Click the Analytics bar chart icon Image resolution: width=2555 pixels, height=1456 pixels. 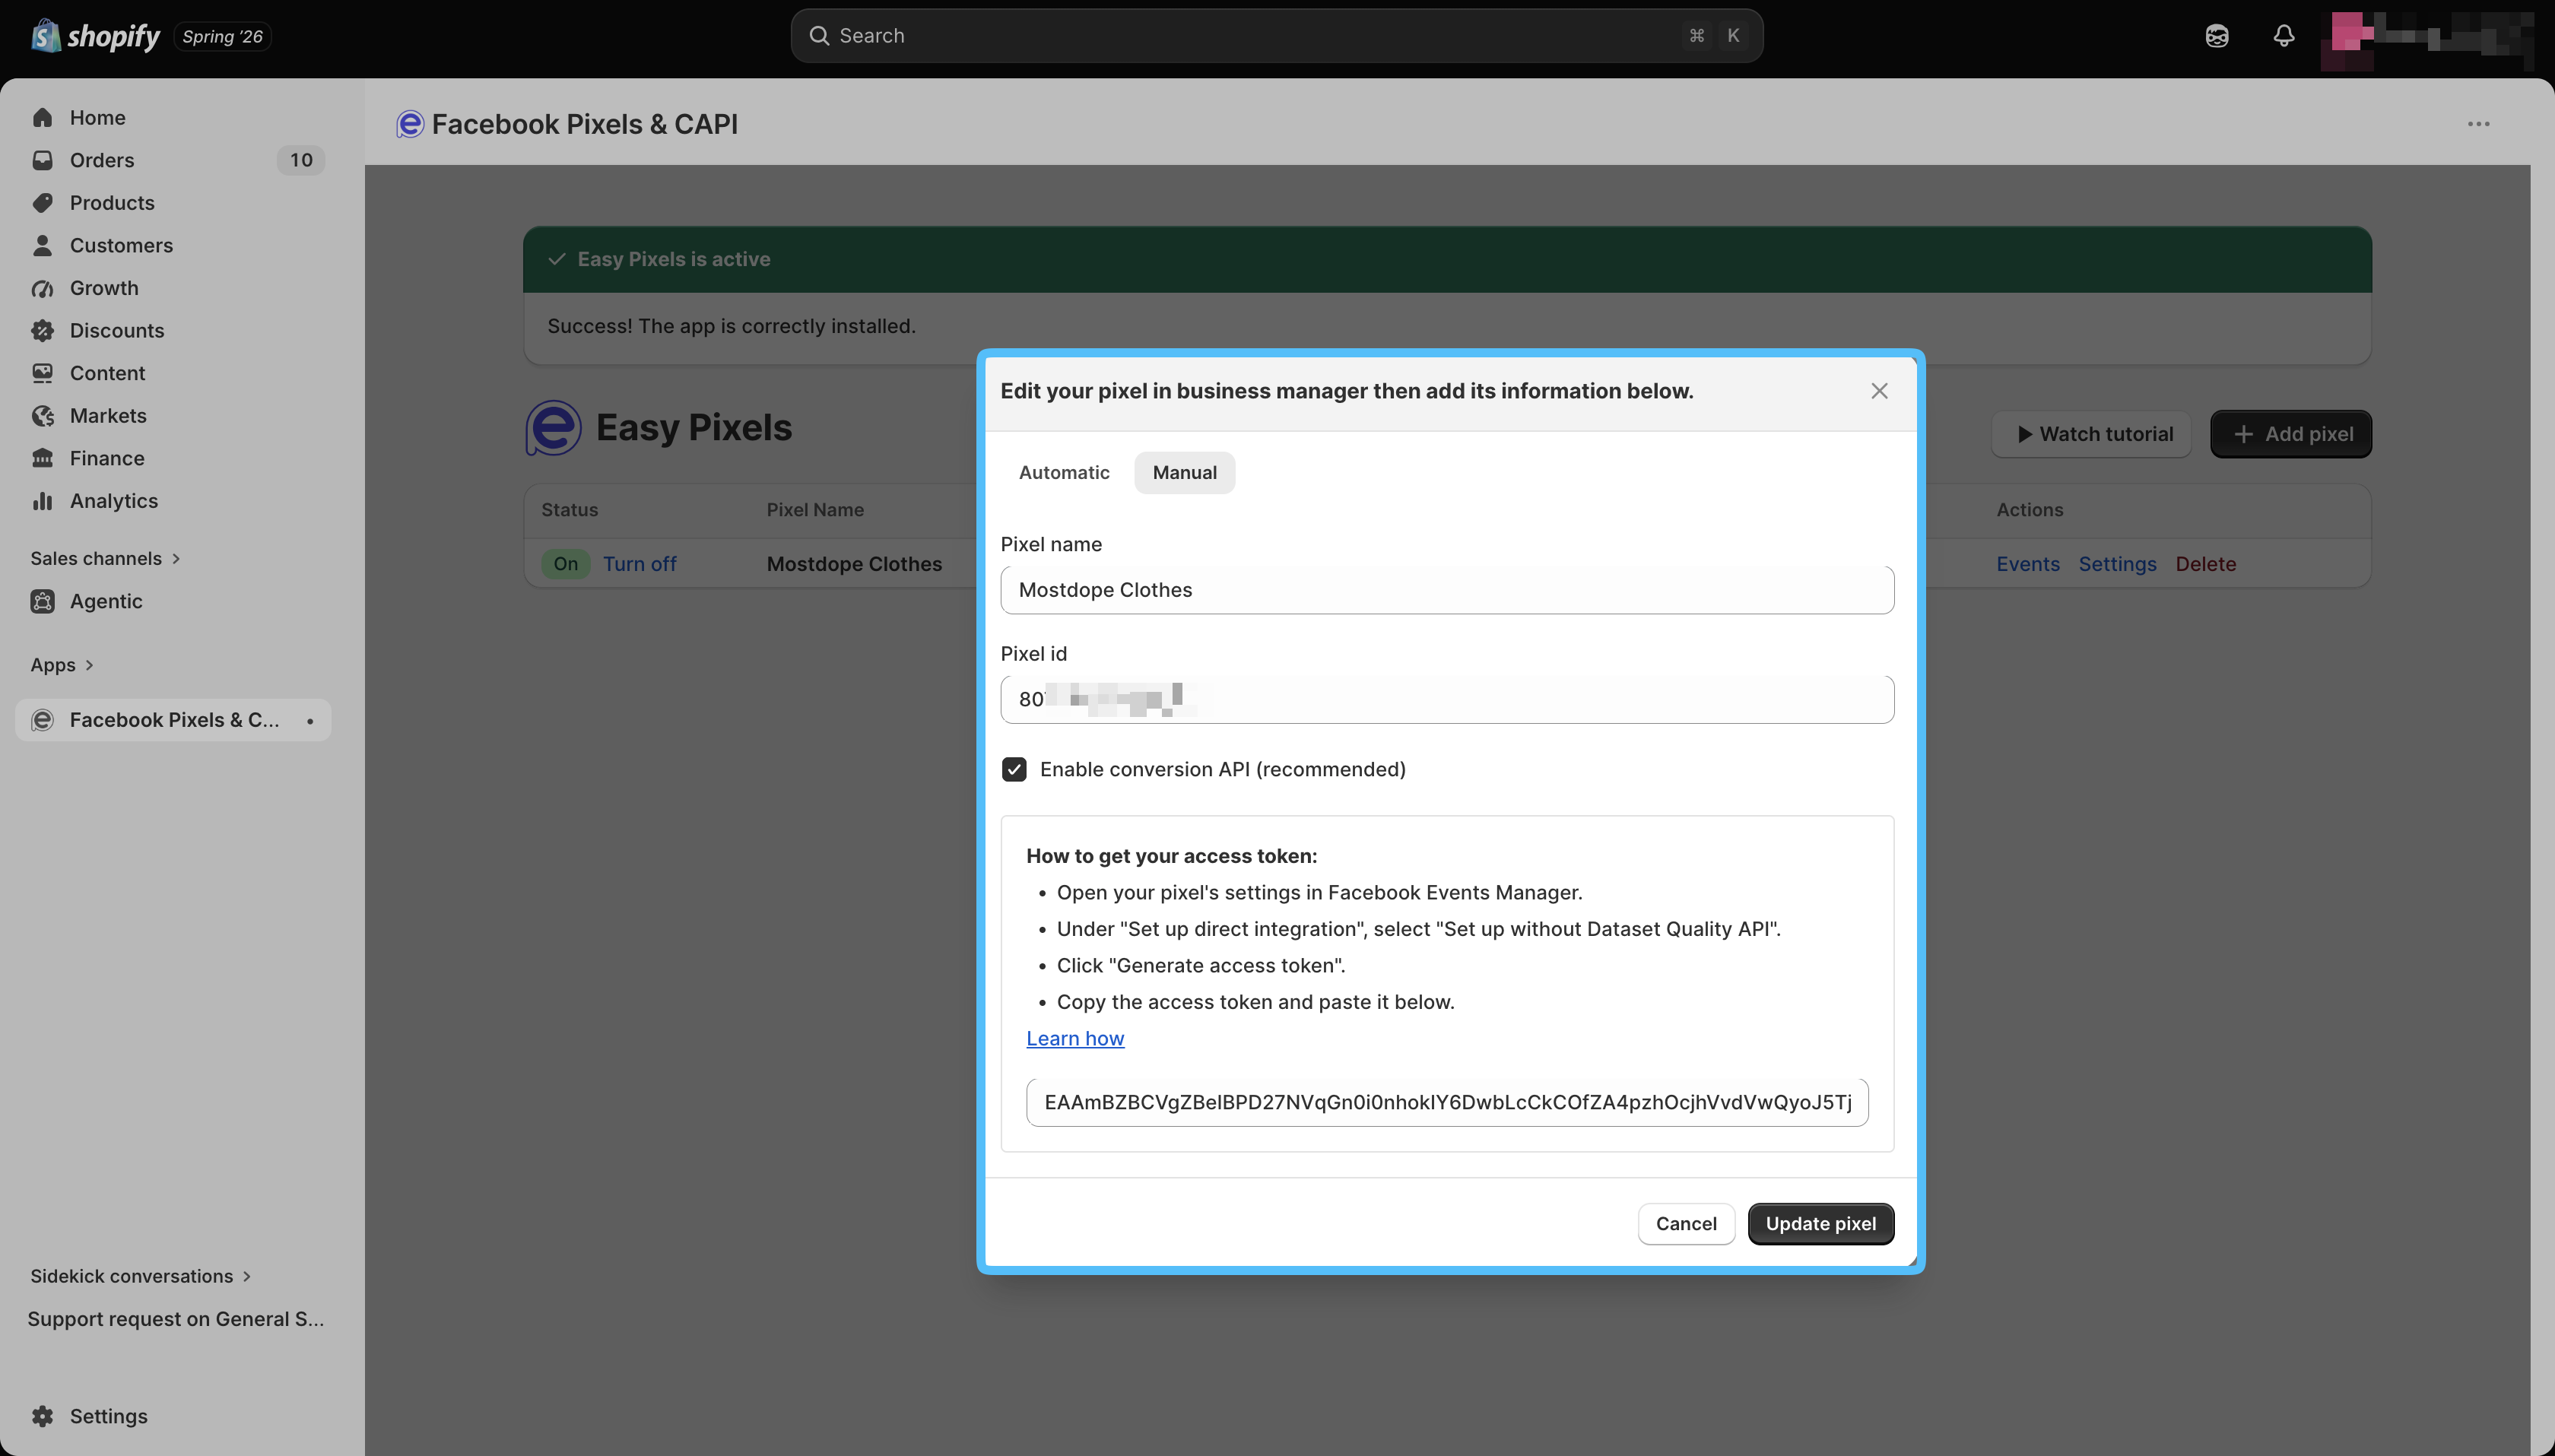point(42,501)
